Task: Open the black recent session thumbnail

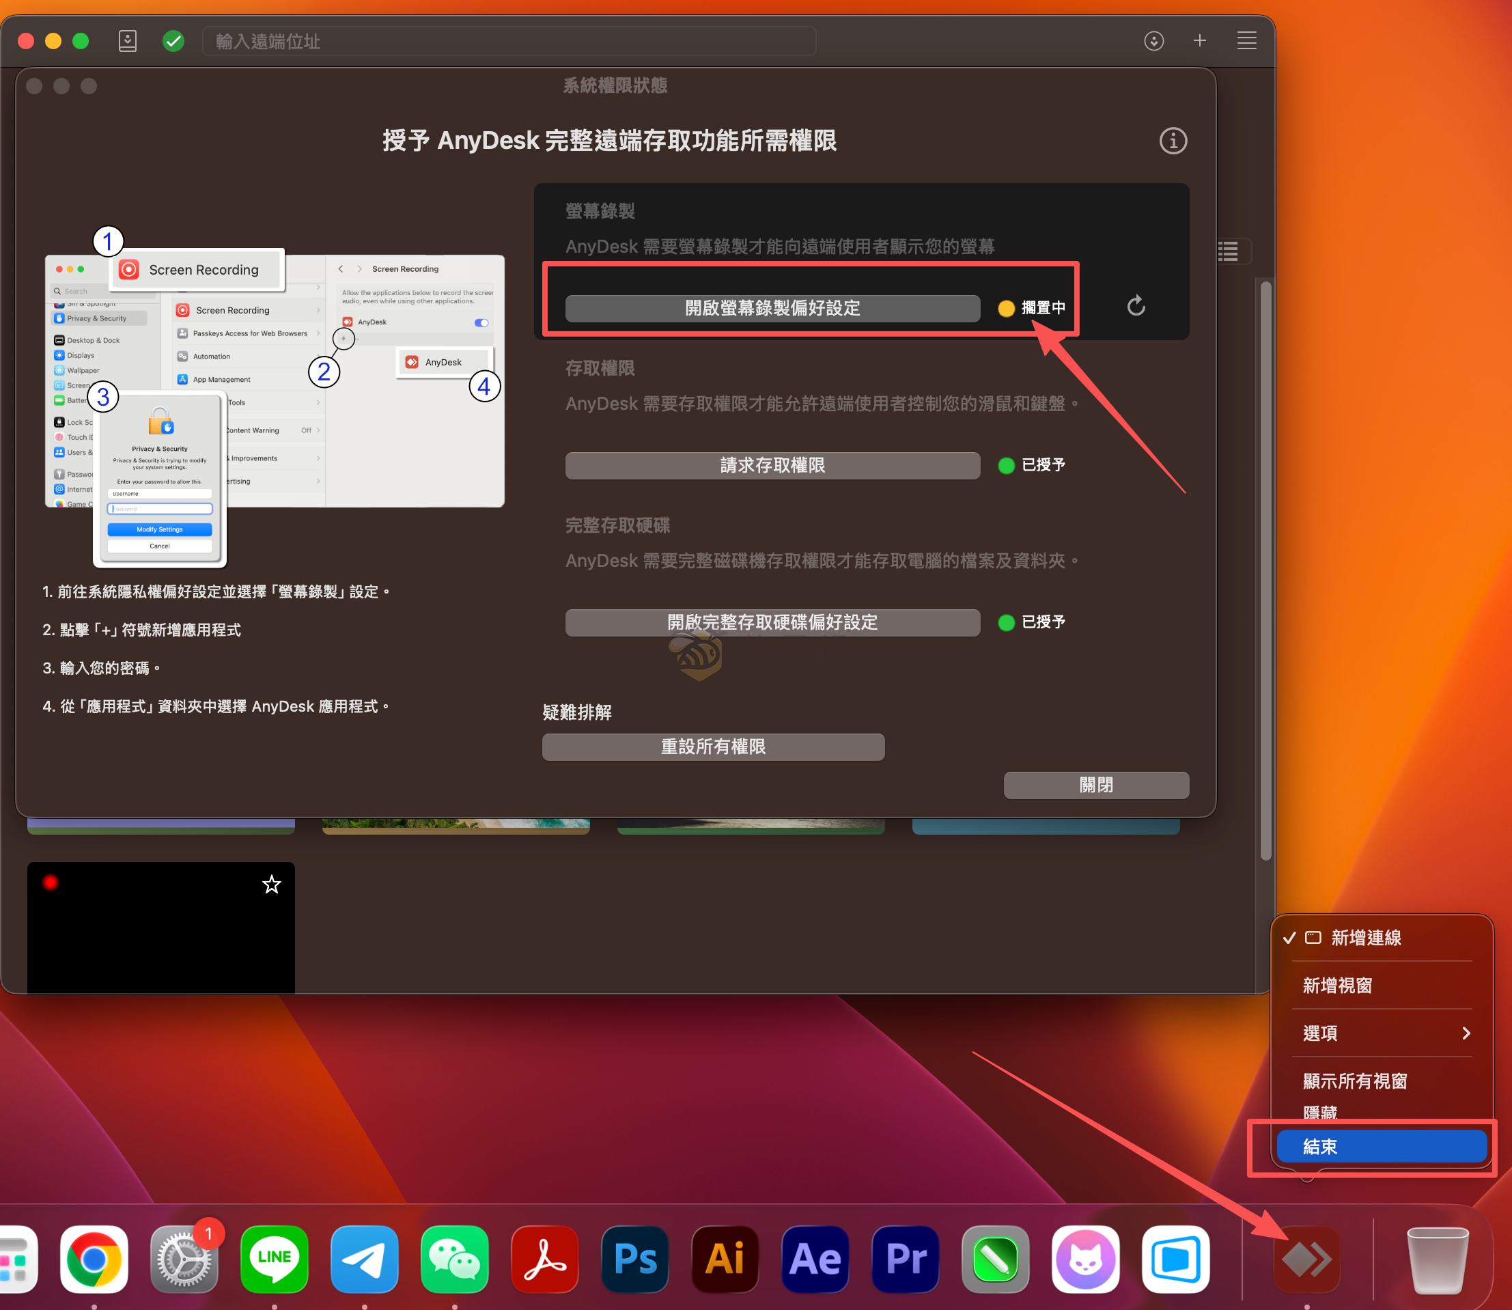Action: (160, 927)
